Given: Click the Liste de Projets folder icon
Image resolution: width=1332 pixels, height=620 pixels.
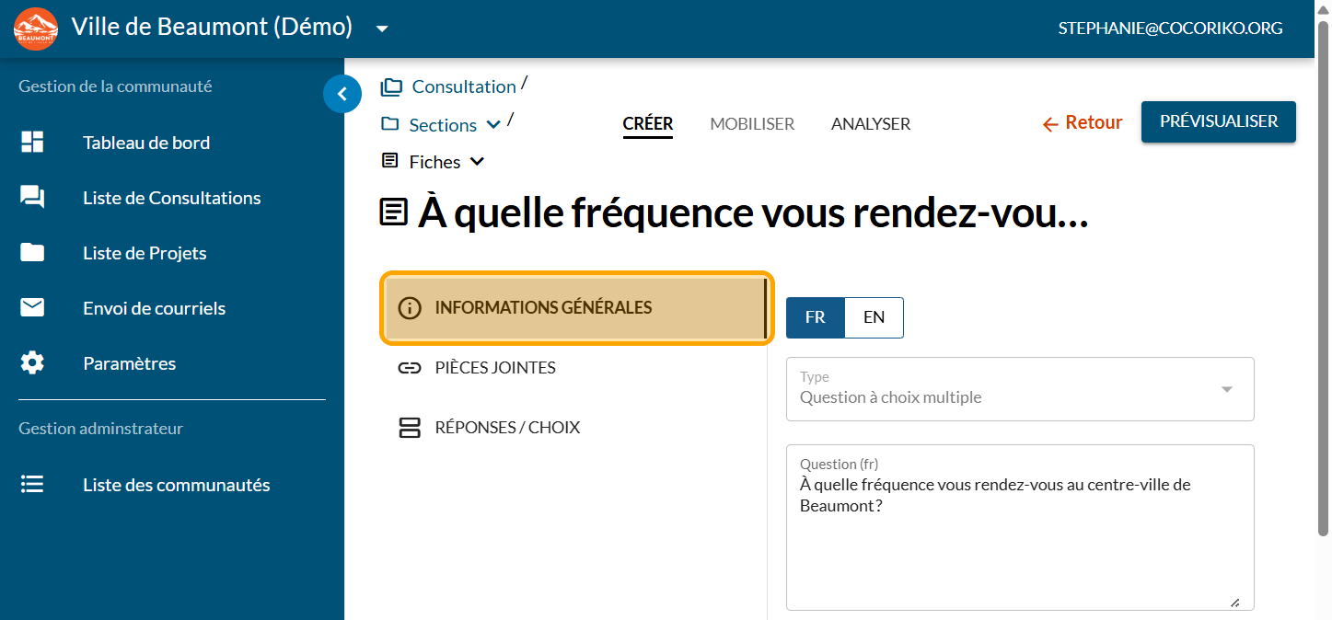Looking at the screenshot, I should point(32,253).
